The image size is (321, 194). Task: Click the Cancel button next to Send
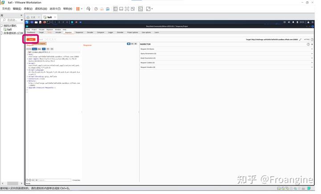pyautogui.click(x=41, y=40)
